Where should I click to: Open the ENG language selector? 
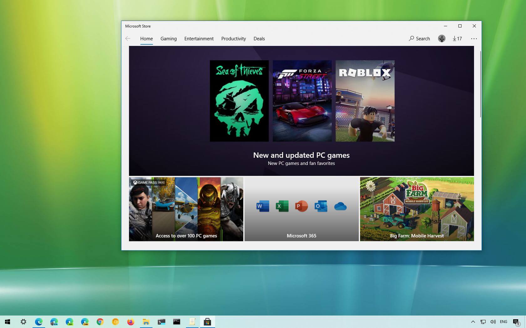(503, 322)
